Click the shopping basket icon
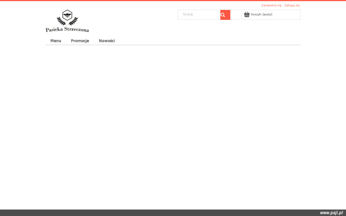 coord(247,15)
